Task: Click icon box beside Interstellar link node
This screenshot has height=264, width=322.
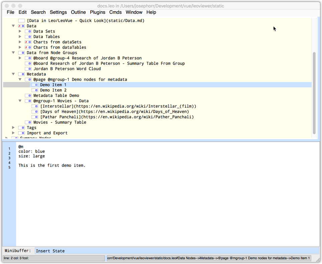Action: point(35,106)
